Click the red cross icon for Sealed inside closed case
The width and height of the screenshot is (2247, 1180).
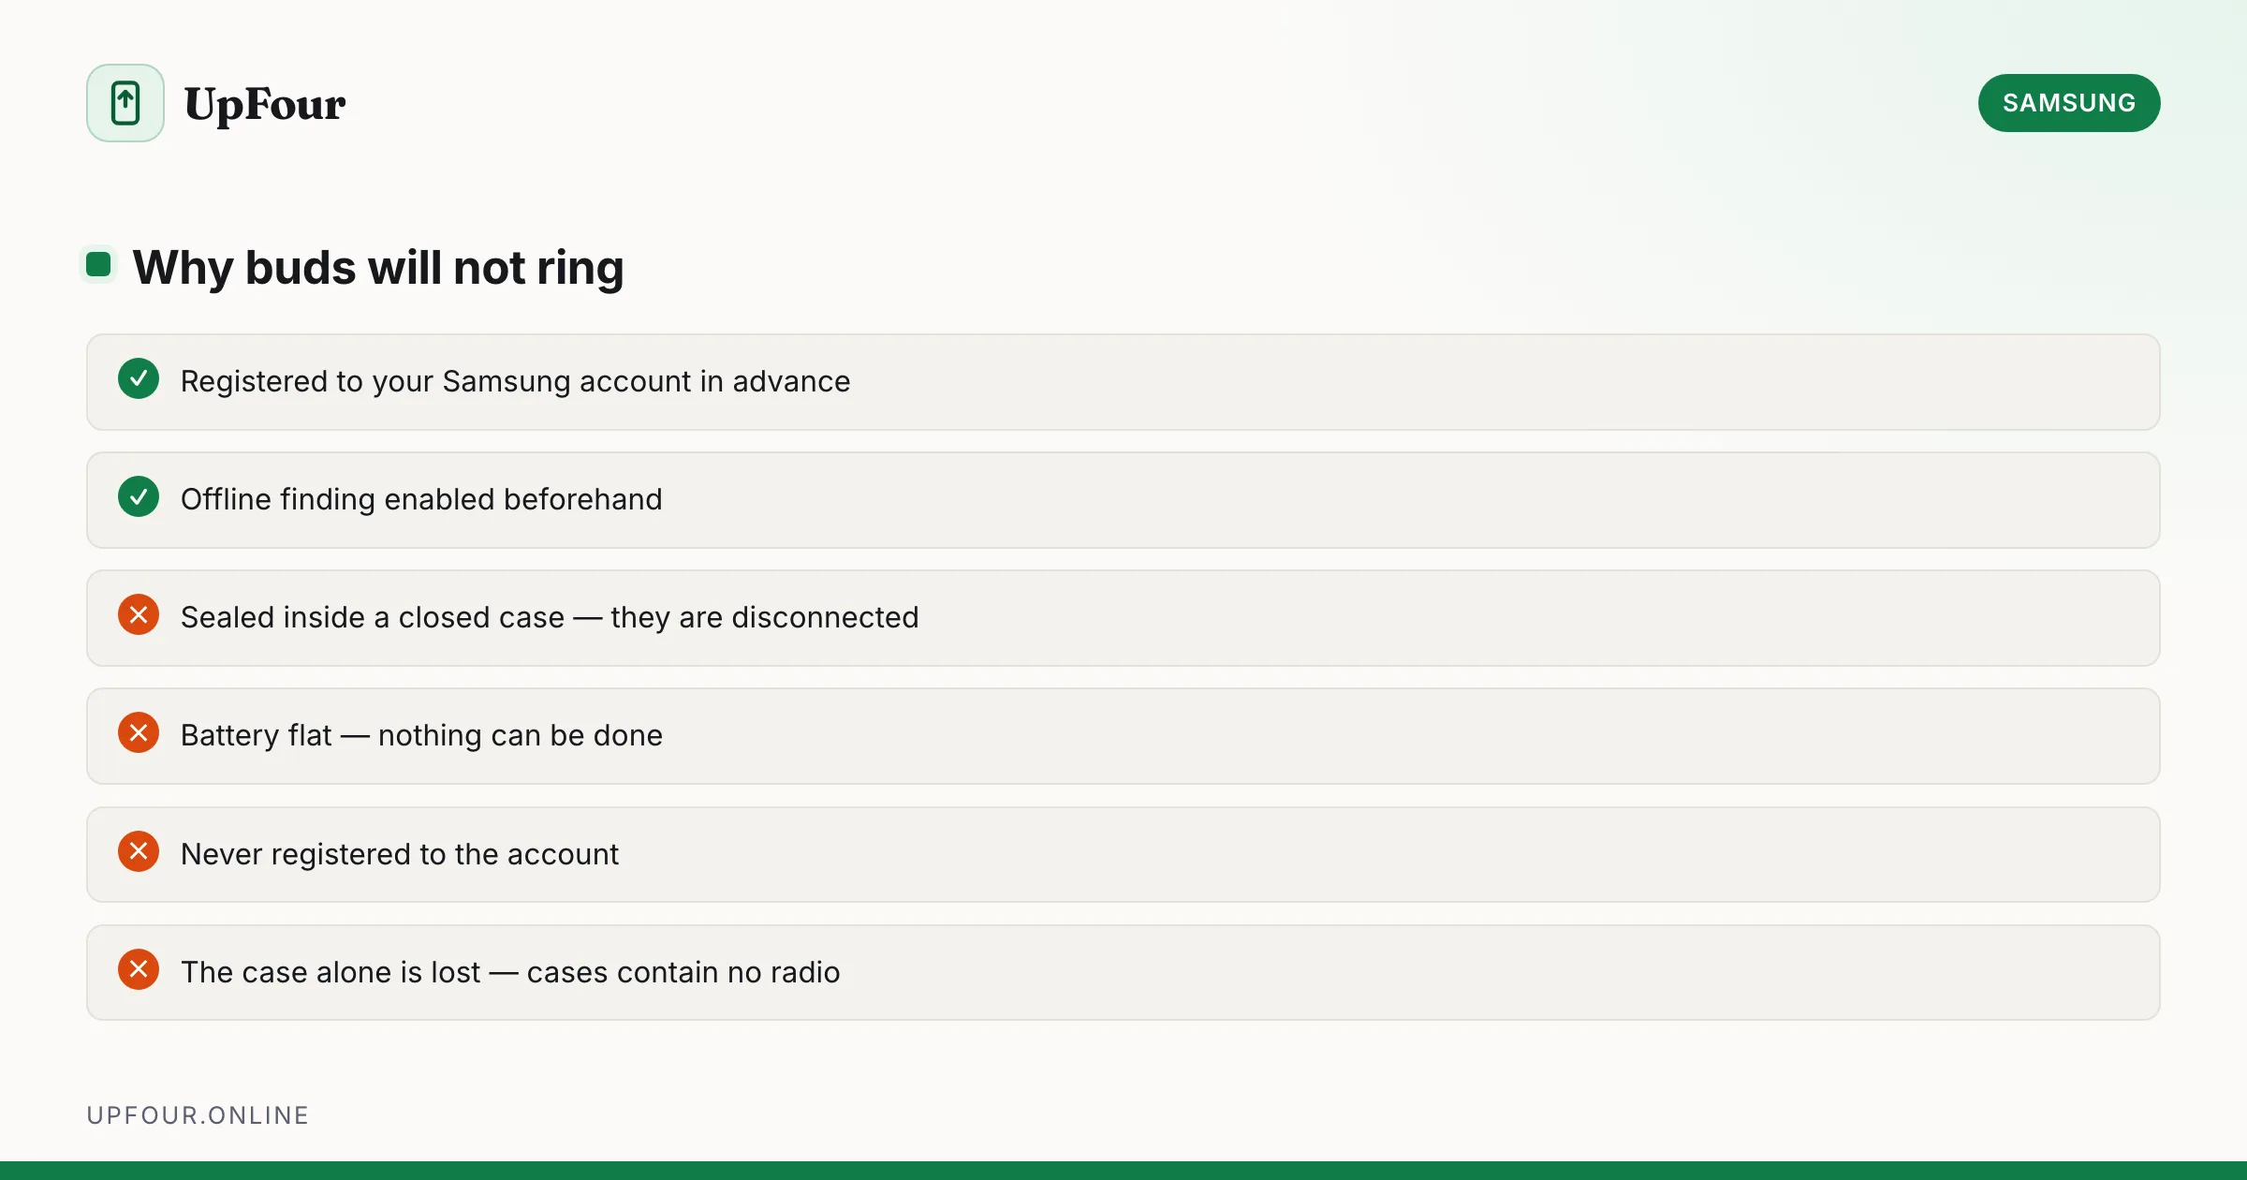click(x=139, y=615)
